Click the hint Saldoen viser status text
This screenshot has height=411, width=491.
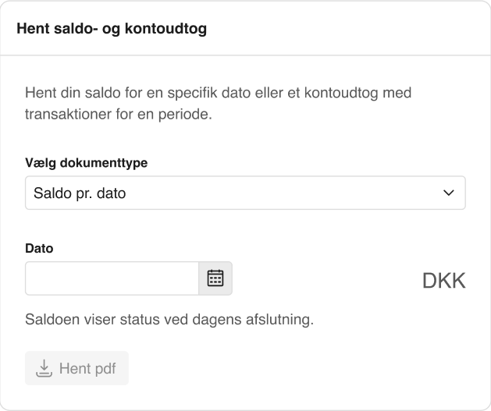169,320
